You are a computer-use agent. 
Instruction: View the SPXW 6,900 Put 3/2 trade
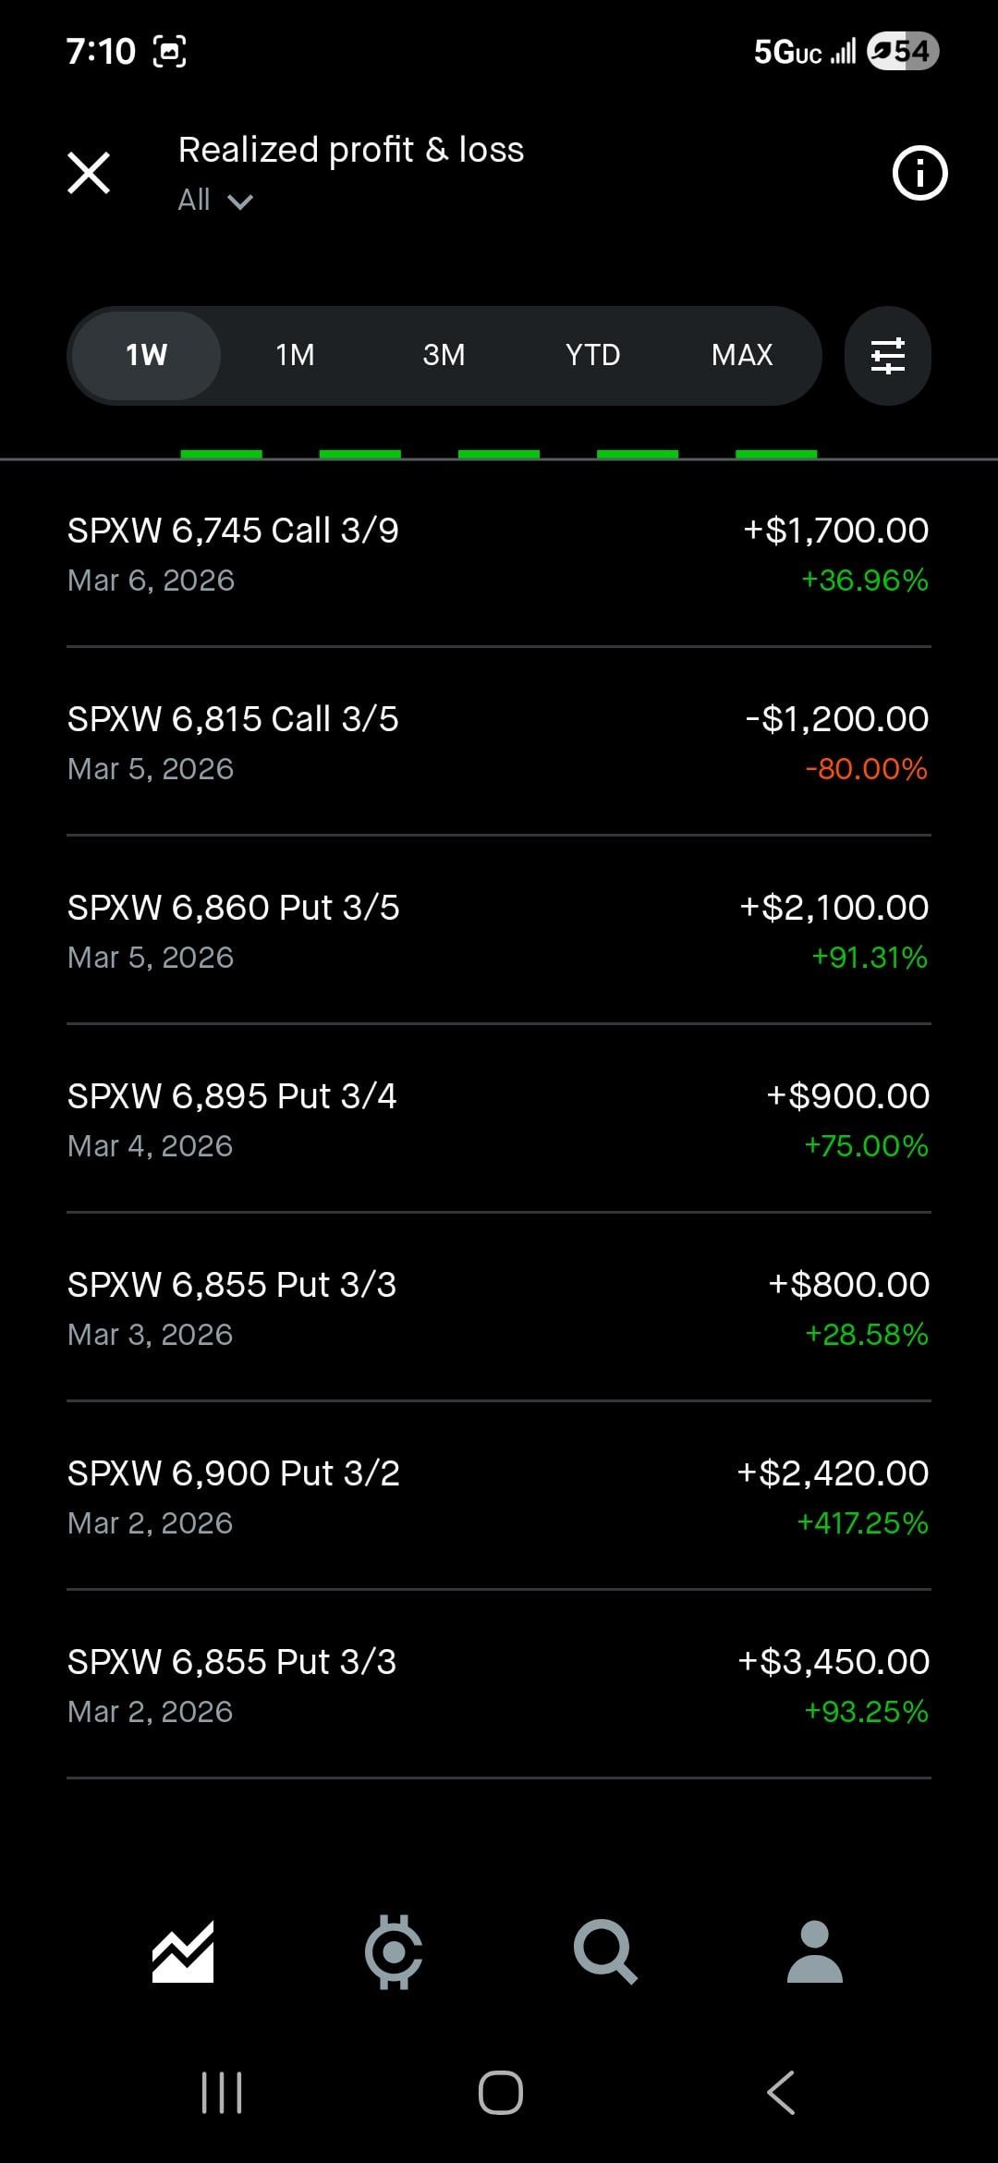(498, 1497)
